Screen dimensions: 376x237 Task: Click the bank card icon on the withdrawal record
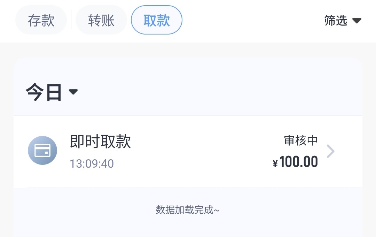42,150
